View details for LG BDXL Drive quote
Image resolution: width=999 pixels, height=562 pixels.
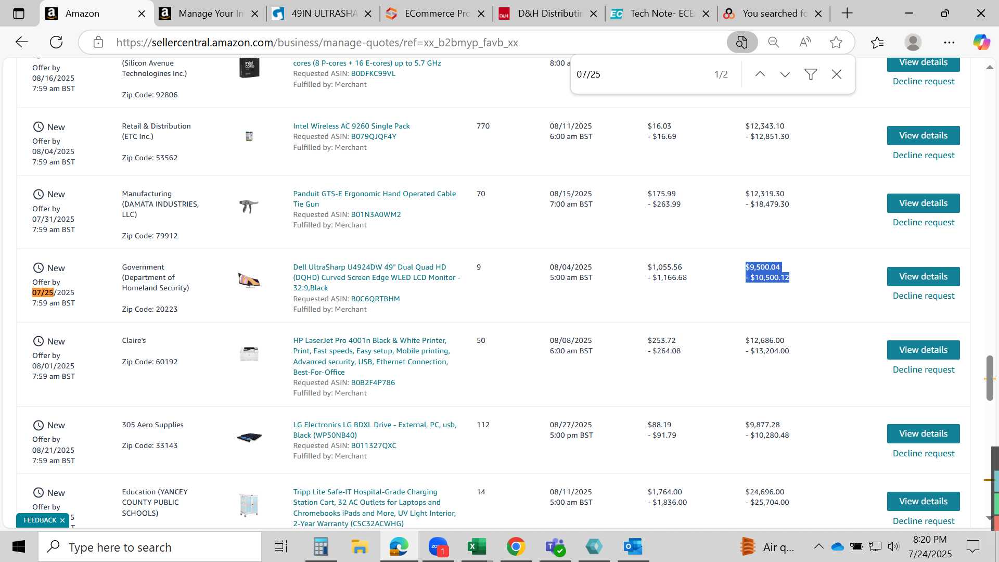click(x=923, y=434)
